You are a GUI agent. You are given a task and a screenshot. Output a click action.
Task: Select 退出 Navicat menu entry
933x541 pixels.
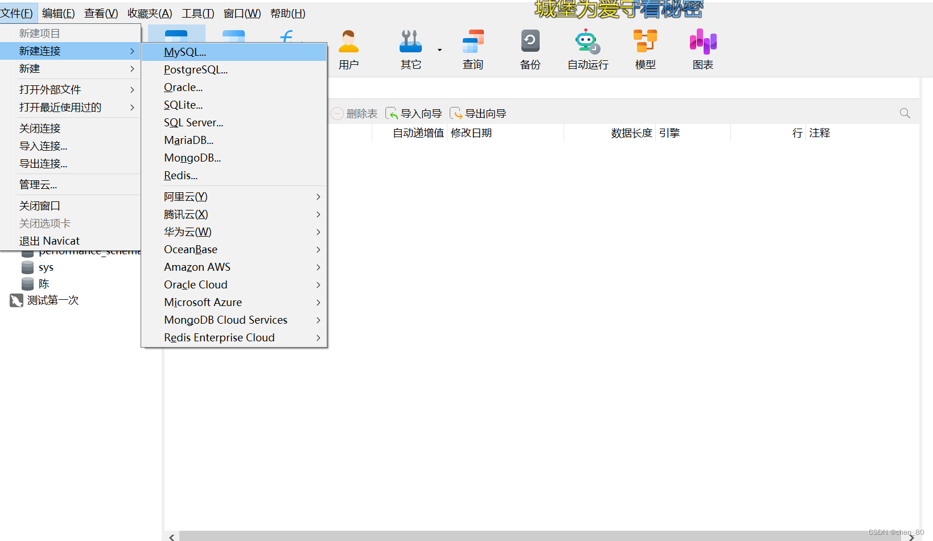click(70, 241)
